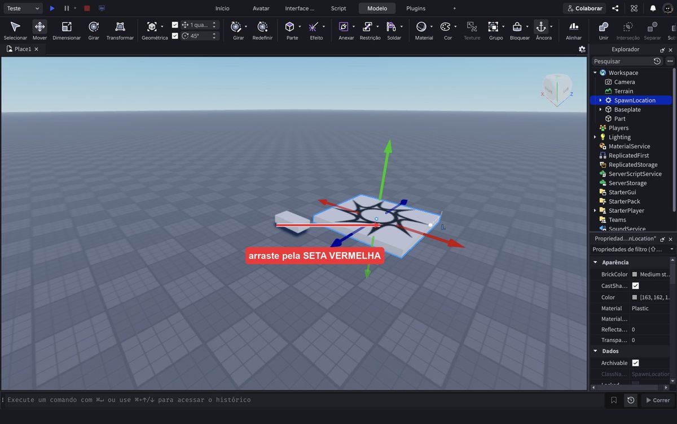Switch to the Início tab
The image size is (677, 424).
[222, 8]
